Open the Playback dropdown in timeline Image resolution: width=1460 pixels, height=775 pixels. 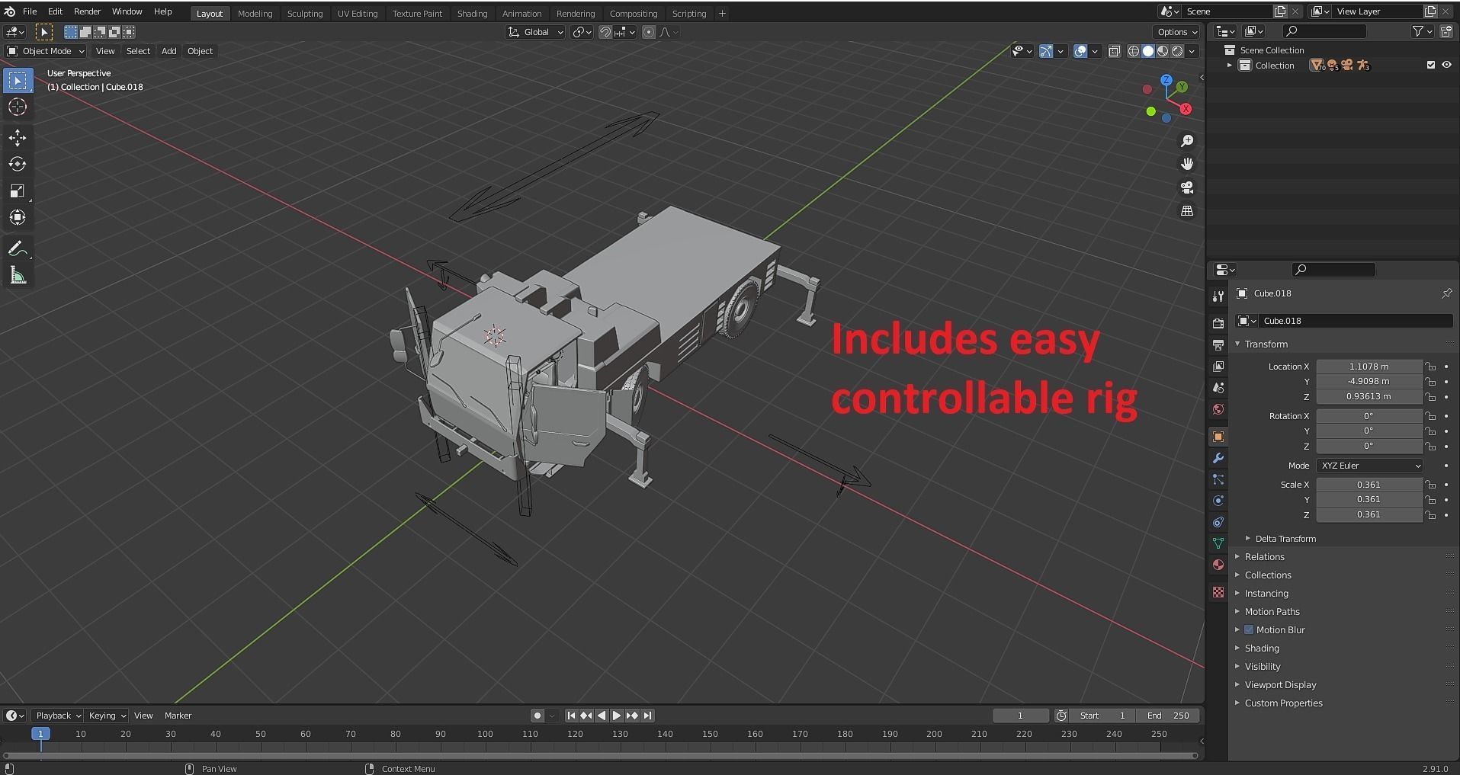[57, 716]
